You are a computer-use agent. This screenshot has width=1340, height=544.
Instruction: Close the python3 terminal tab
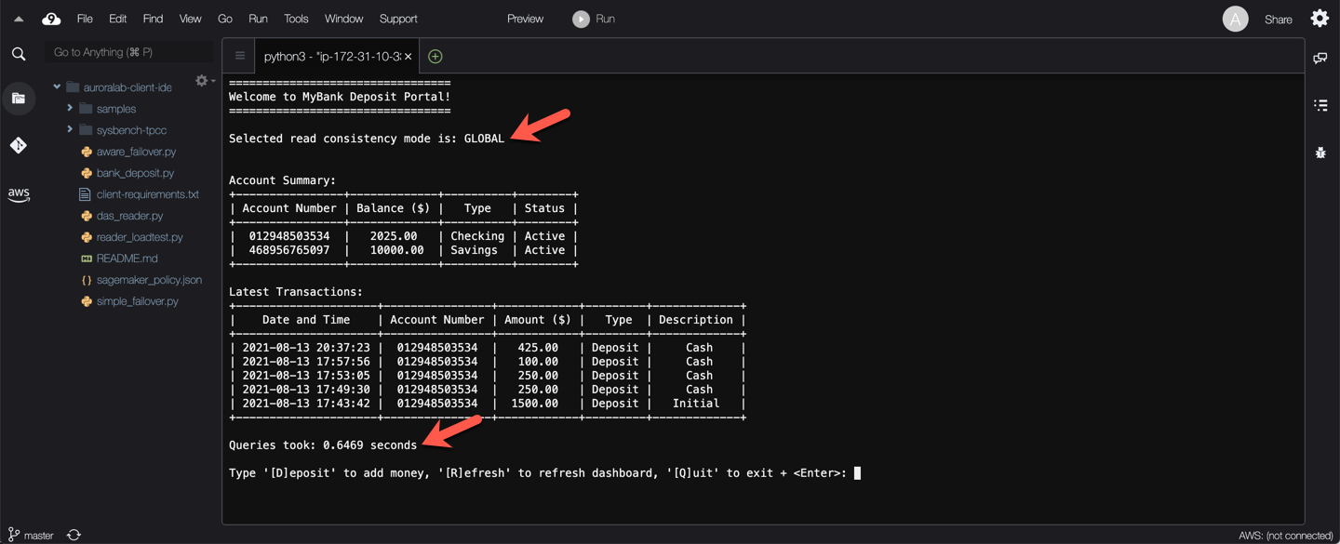(408, 57)
